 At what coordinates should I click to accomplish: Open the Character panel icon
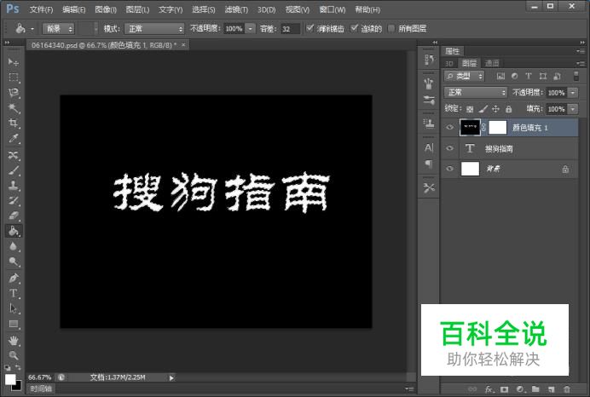429,147
